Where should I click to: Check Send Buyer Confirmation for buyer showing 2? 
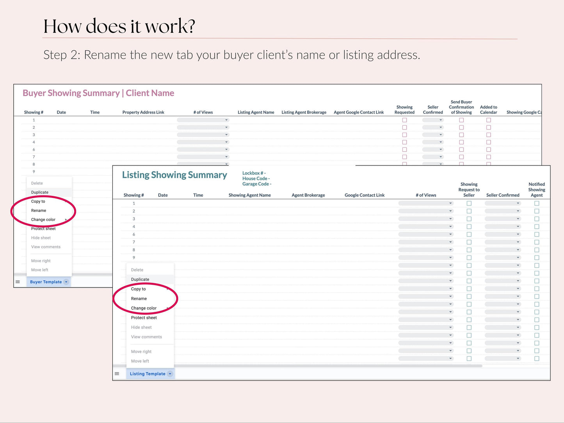(x=461, y=128)
